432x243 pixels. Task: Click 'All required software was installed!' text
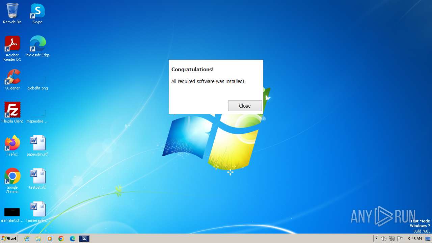[x=208, y=81]
